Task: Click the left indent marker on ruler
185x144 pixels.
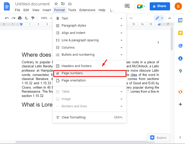Action: click(x=21, y=24)
